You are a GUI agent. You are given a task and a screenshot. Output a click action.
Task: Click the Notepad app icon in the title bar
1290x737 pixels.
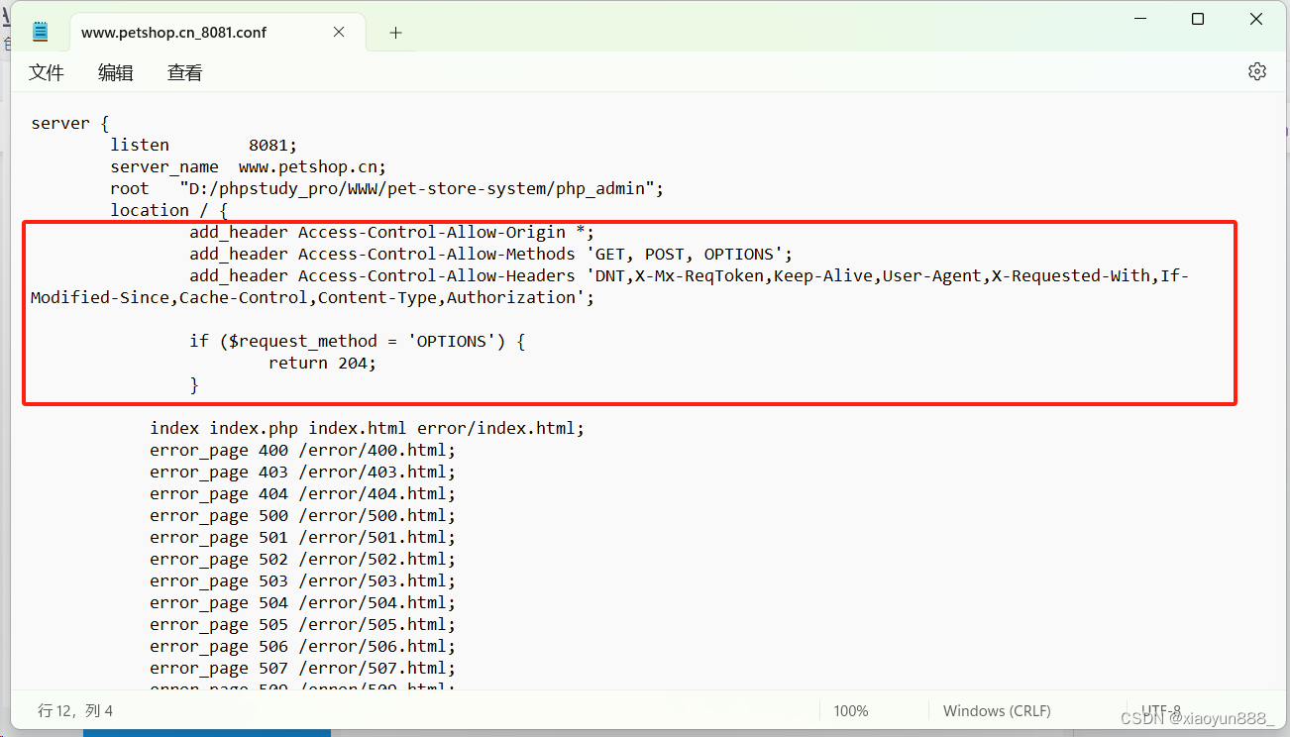pos(40,32)
